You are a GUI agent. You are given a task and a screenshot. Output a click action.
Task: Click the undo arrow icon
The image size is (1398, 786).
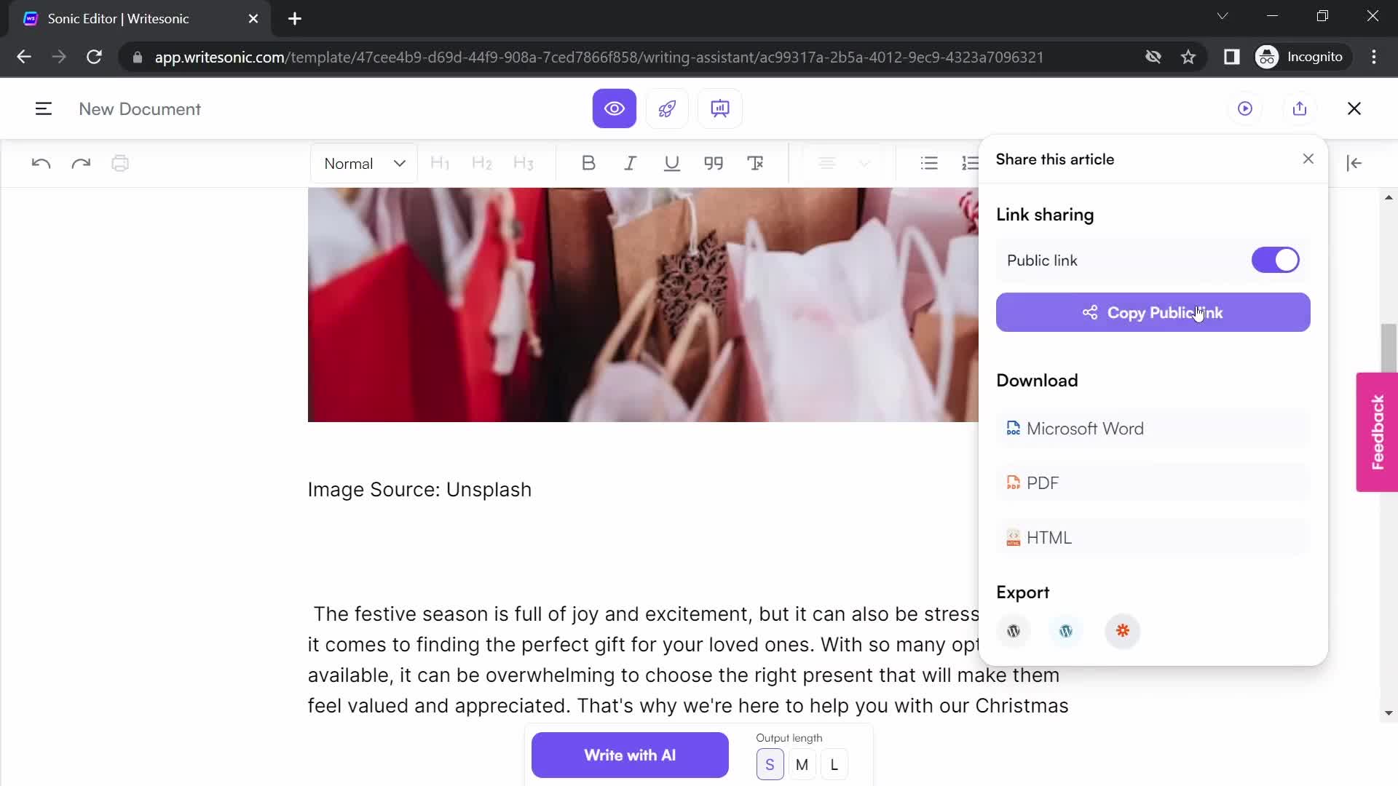[x=40, y=163]
